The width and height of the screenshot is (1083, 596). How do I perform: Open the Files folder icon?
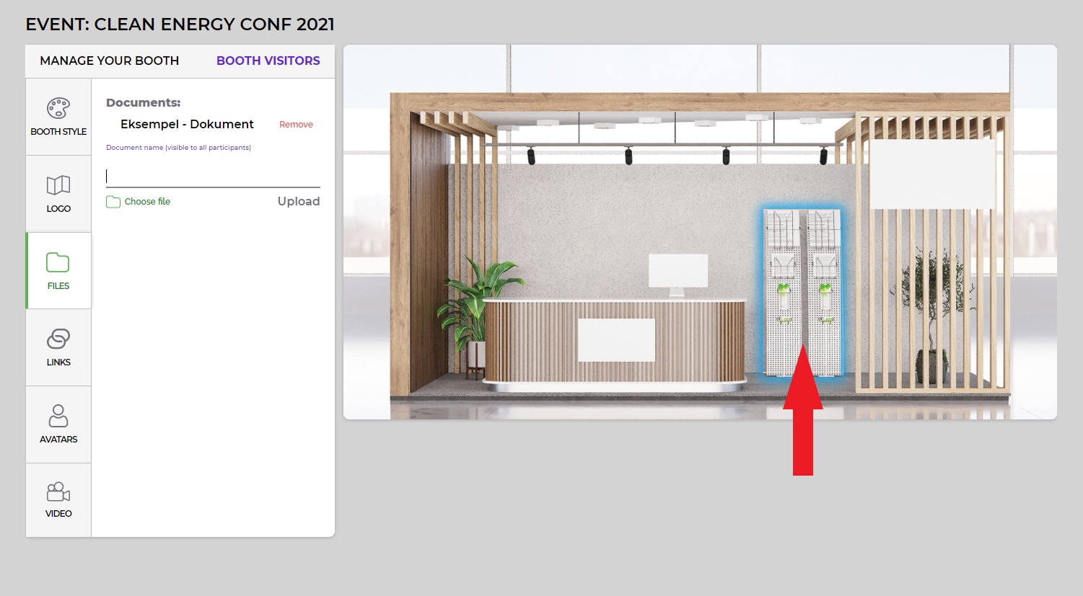coord(58,262)
